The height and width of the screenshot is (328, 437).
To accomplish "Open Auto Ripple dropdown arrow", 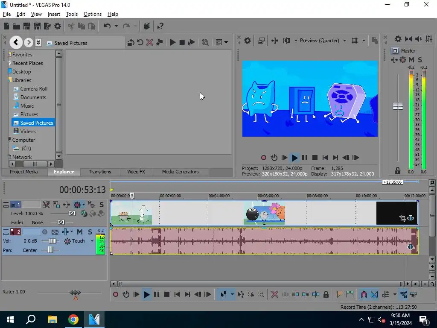I will [x=395, y=294].
